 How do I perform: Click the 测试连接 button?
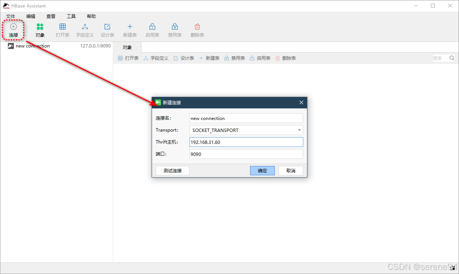coord(173,170)
